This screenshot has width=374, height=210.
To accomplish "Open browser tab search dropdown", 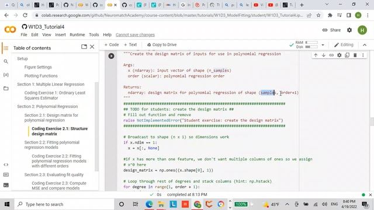I will click(327, 5).
